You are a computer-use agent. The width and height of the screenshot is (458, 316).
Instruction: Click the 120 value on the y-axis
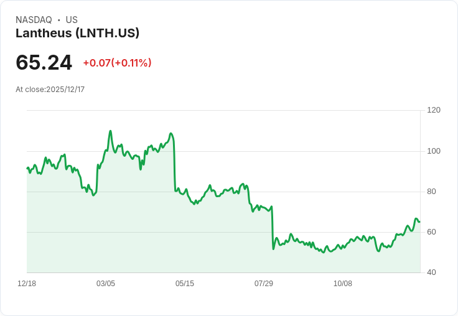tap(434, 110)
